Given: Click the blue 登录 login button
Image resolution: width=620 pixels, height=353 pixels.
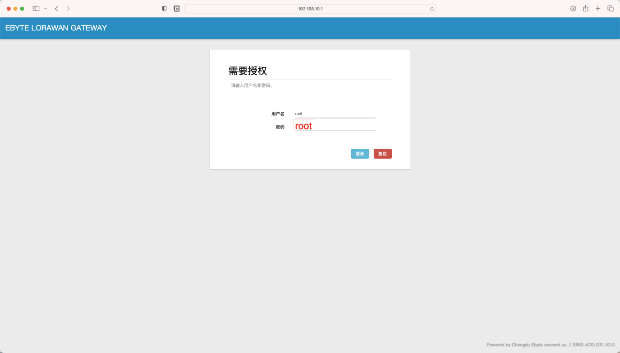Looking at the screenshot, I should pyautogui.click(x=359, y=153).
